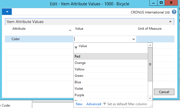Close the Item Attribute Values window
This screenshot has height=108, width=180.
[x=171, y=3]
